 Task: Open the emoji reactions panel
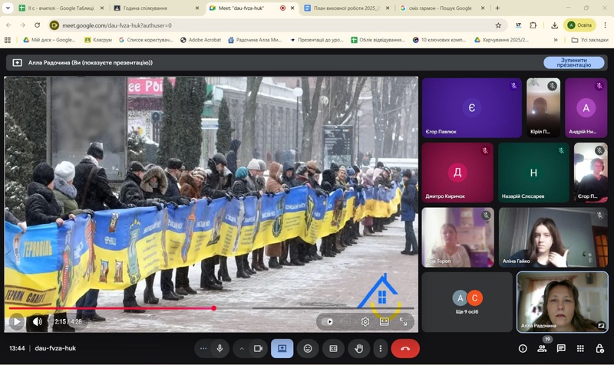[308, 348]
